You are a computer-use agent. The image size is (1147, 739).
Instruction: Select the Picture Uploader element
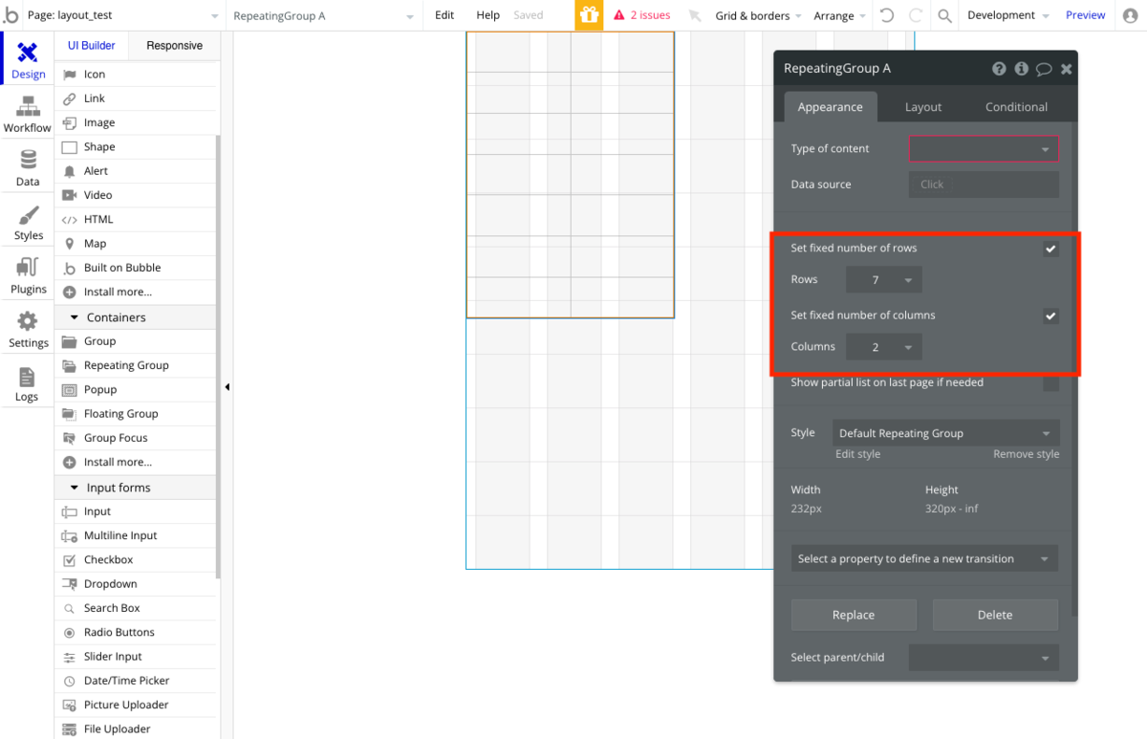pos(137,705)
